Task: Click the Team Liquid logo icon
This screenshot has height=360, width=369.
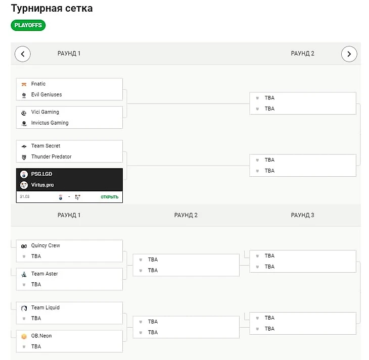Action: pos(24,308)
